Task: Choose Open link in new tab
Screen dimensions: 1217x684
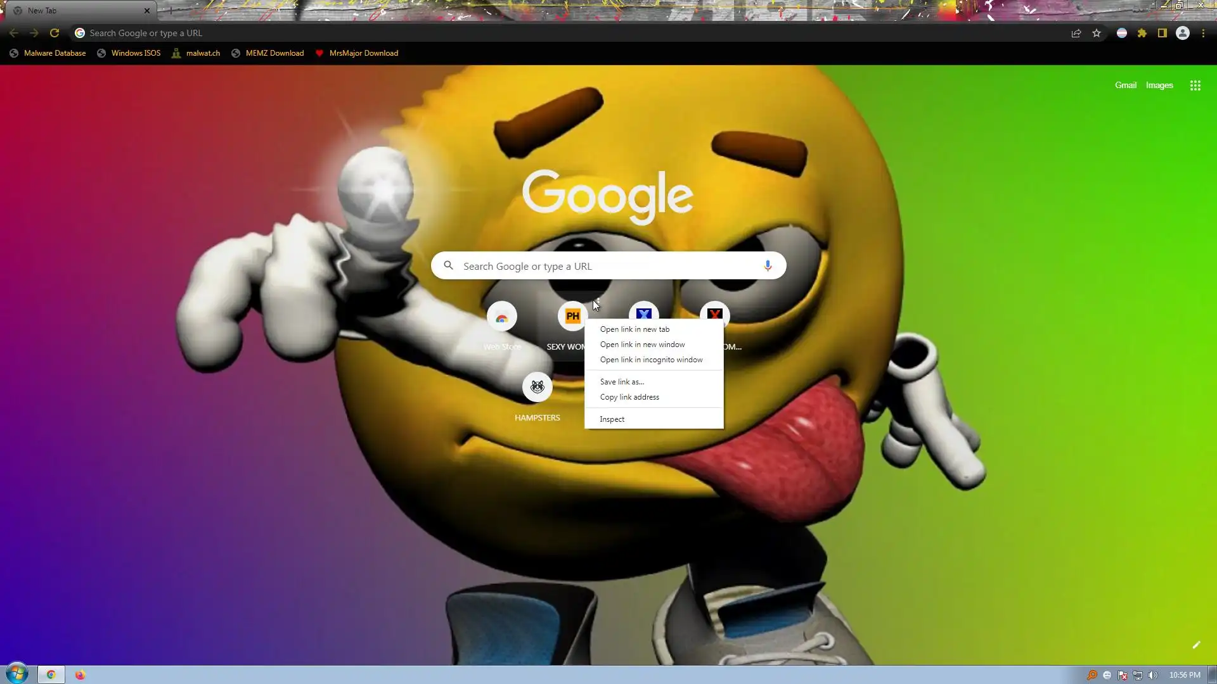Action: click(x=634, y=329)
